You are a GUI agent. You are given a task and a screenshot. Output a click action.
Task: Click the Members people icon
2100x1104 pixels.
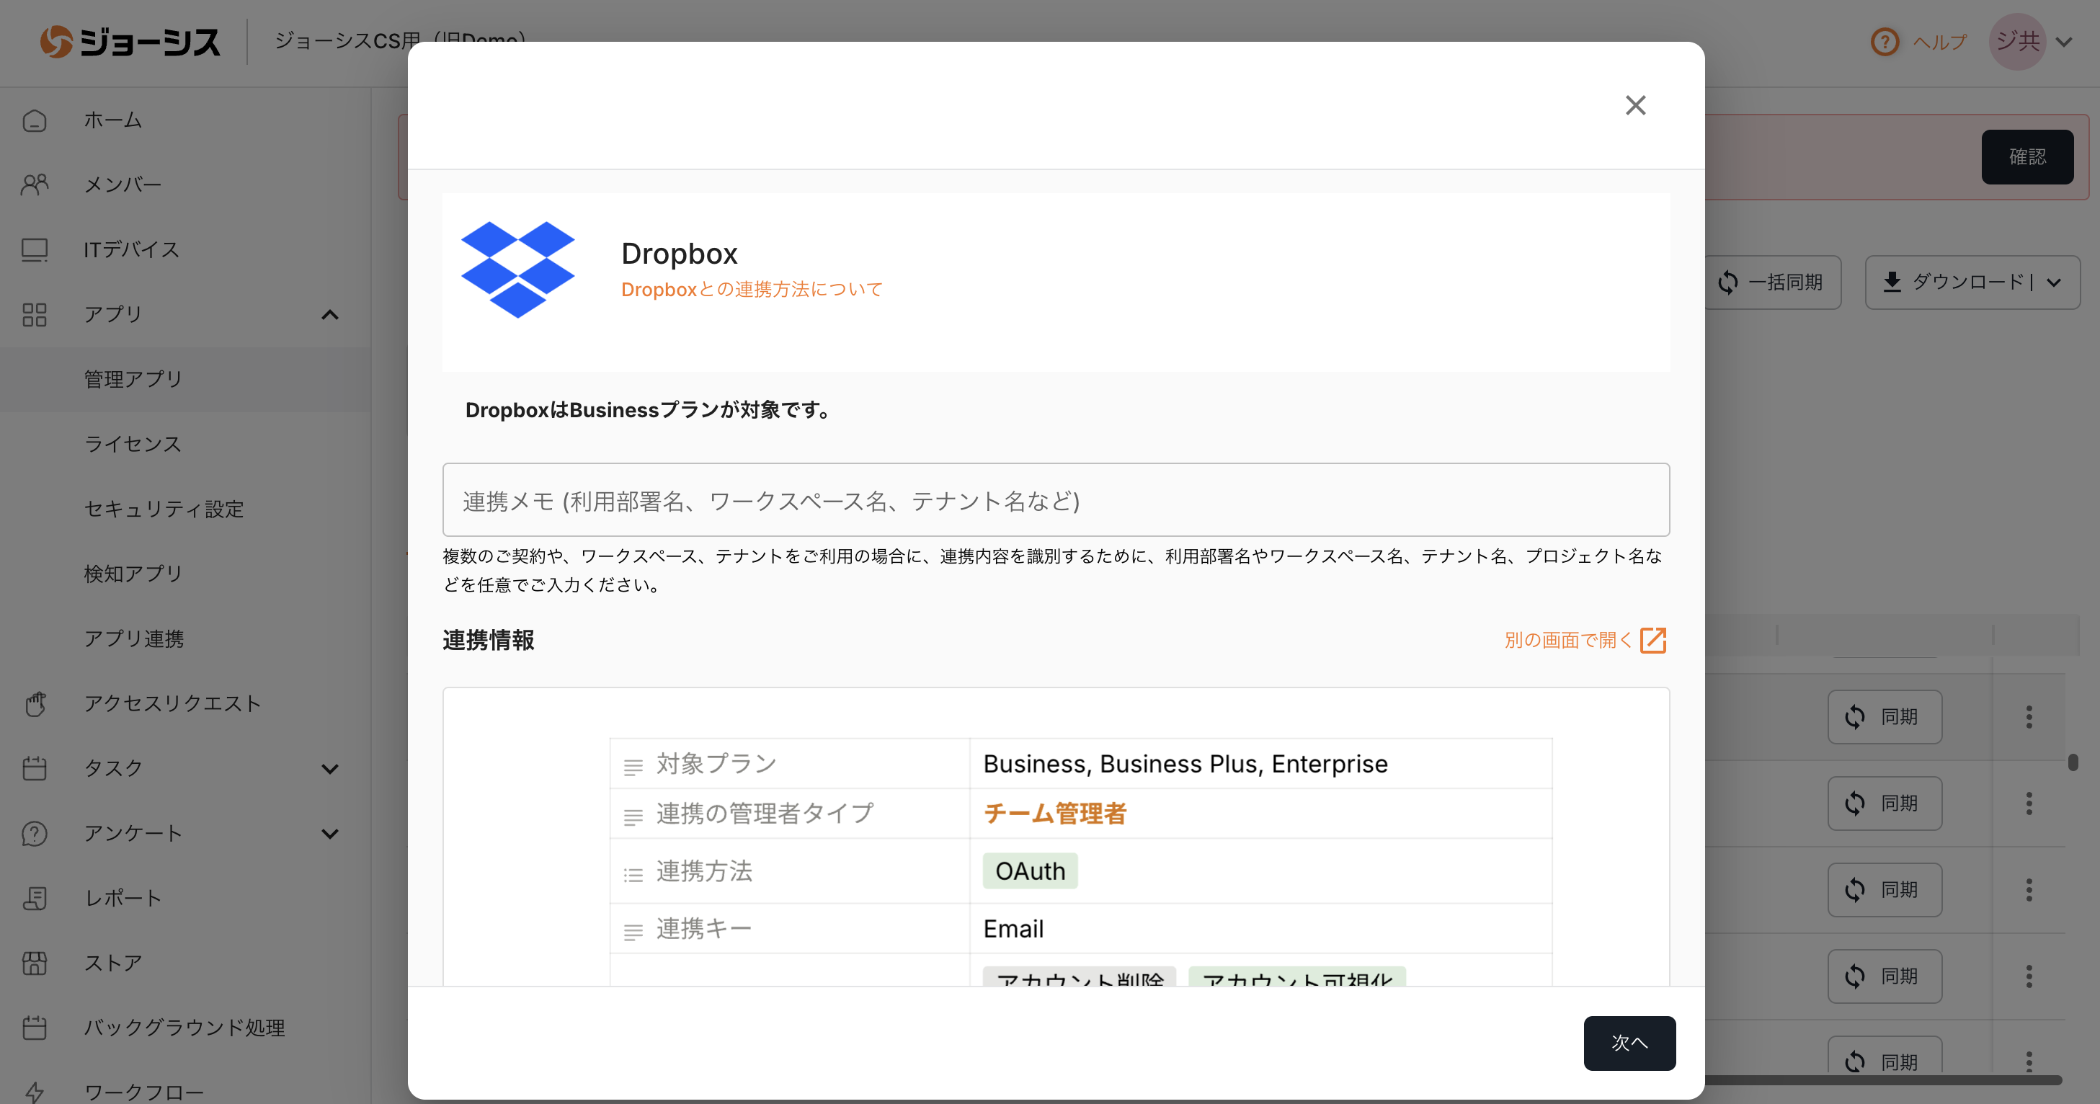35,185
